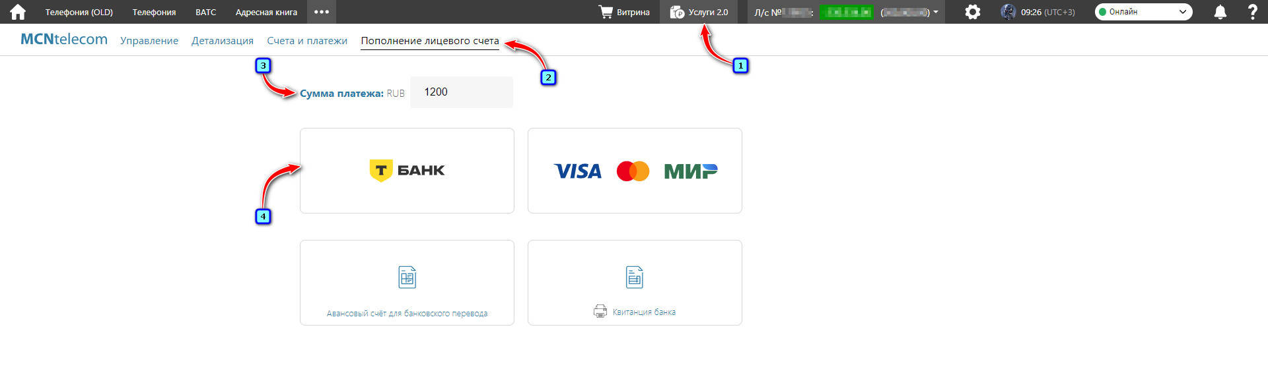The height and width of the screenshot is (371, 1268).
Task: Click the advance invoice document icon
Action: click(x=407, y=277)
